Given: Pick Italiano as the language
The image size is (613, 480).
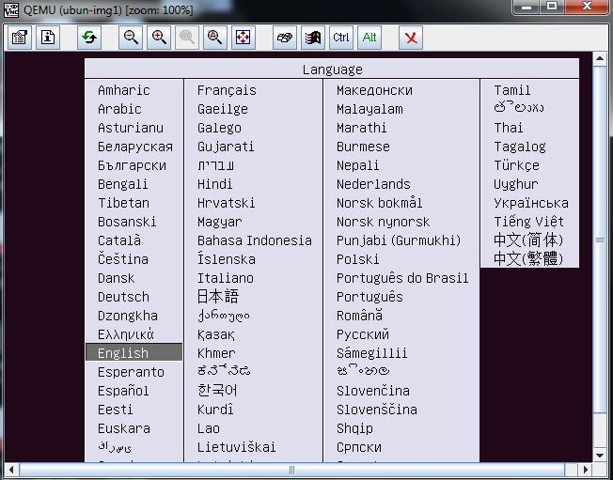Looking at the screenshot, I should (226, 278).
